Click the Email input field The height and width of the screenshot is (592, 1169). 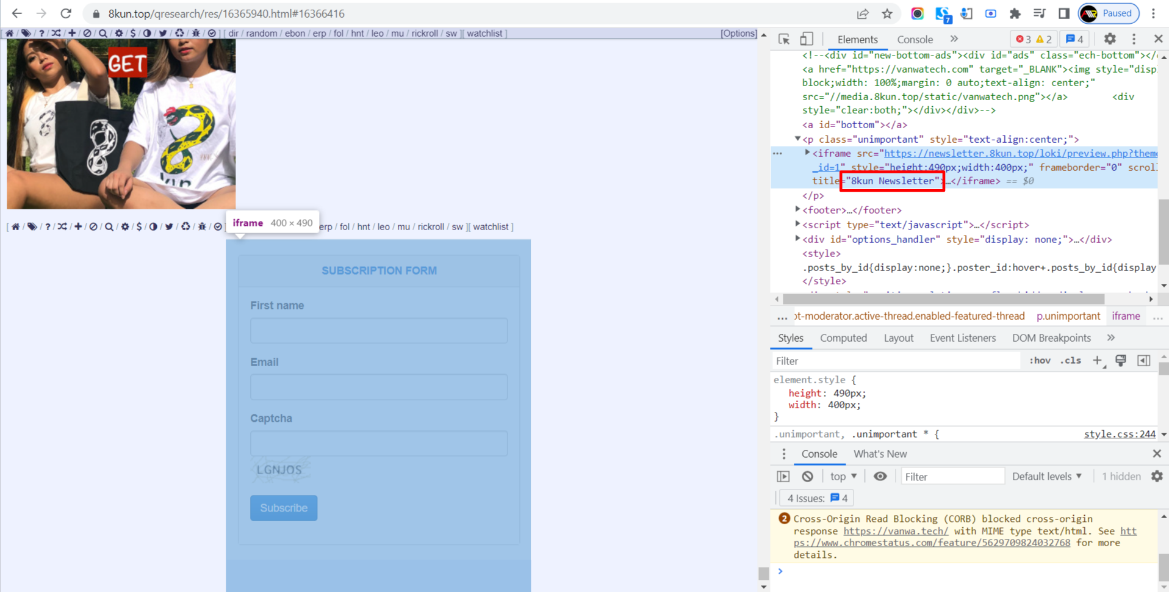click(x=379, y=387)
